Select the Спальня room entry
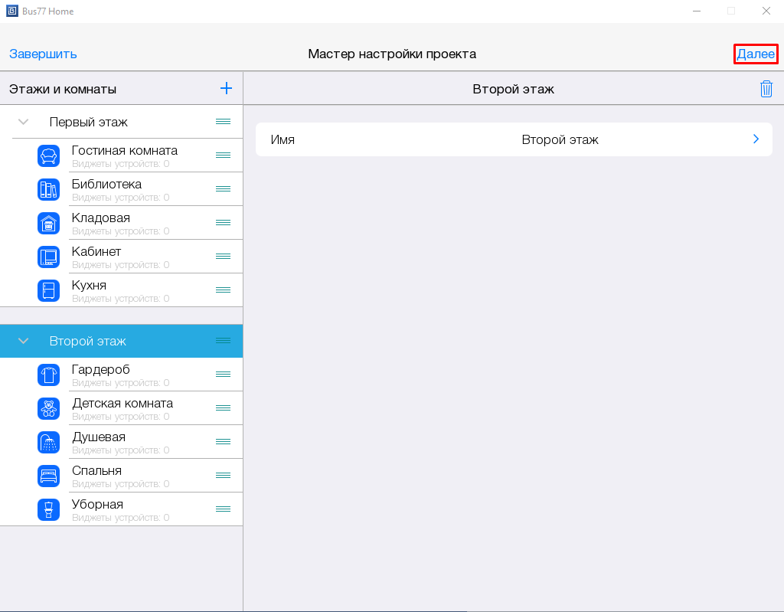The height and width of the screenshot is (612, 784). (122, 476)
